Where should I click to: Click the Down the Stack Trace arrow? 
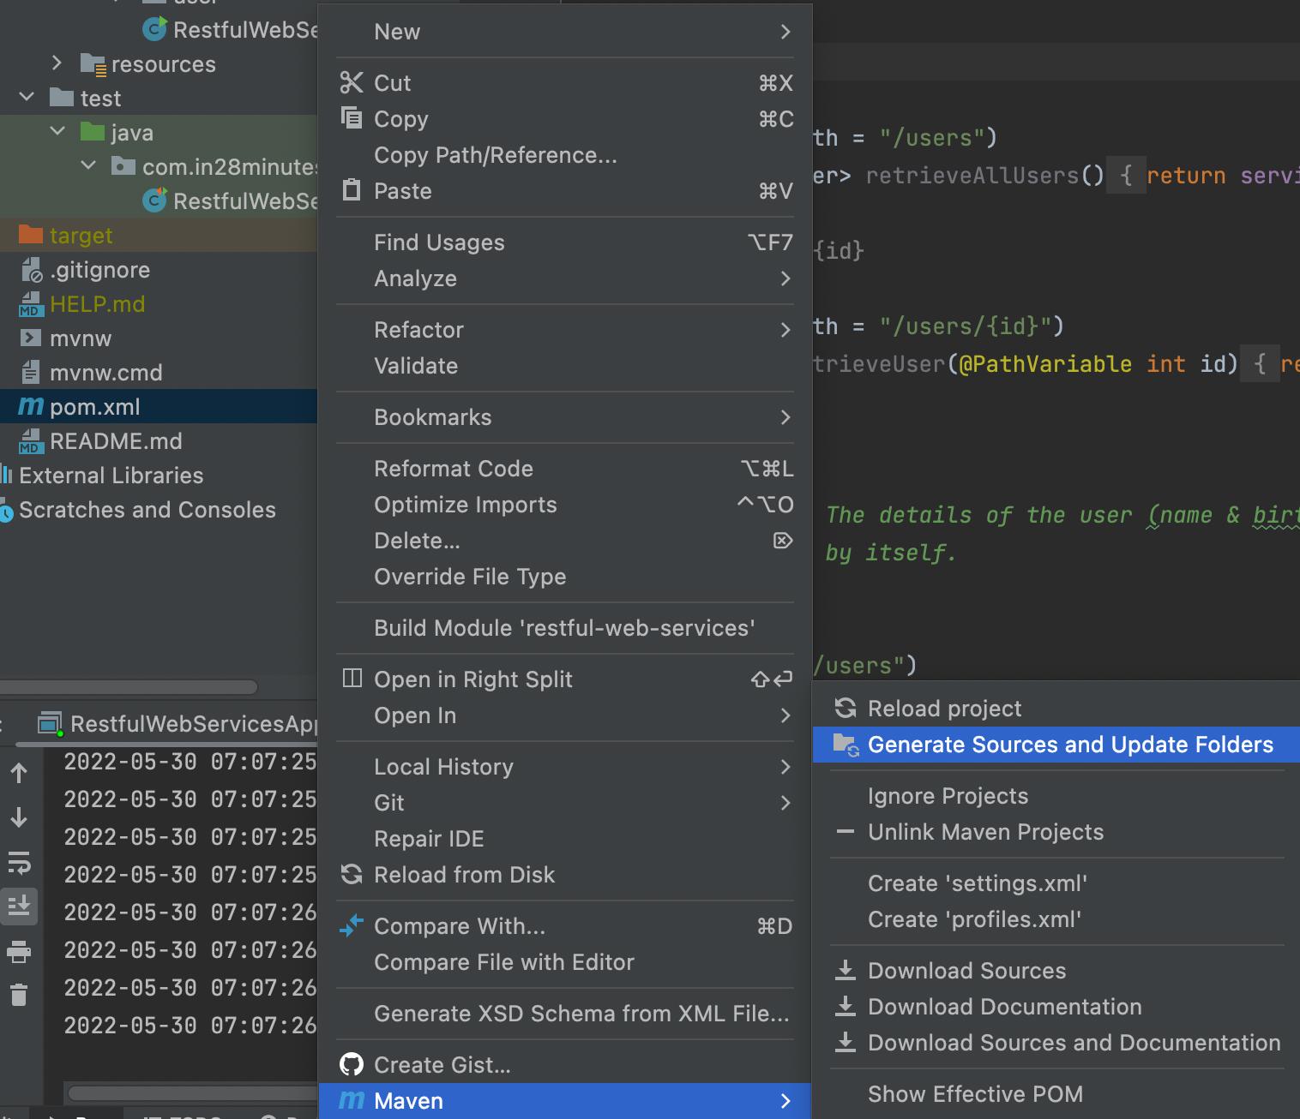[x=19, y=817]
